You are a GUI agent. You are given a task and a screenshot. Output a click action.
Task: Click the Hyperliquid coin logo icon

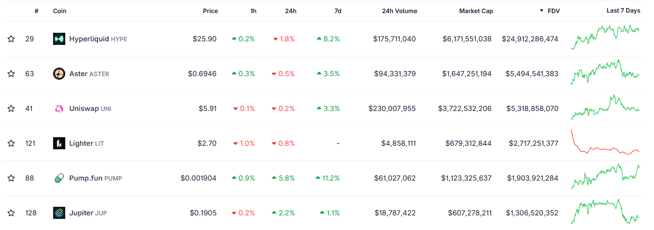click(x=59, y=39)
